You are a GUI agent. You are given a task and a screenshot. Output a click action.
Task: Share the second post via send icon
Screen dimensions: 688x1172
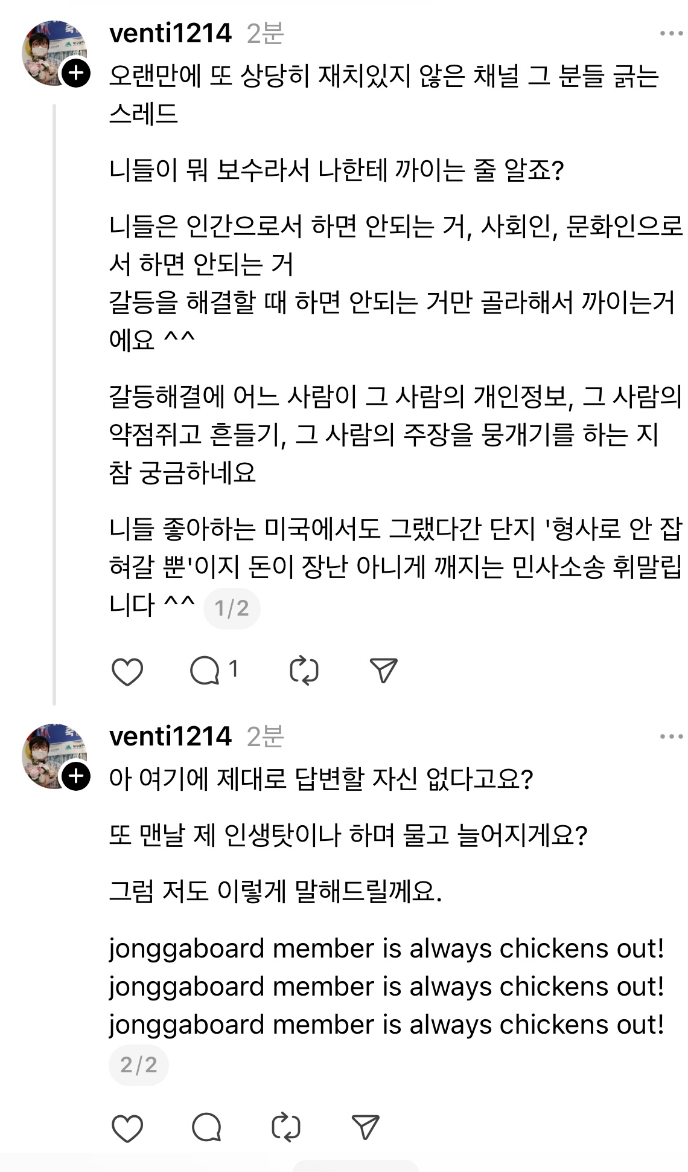click(365, 1127)
